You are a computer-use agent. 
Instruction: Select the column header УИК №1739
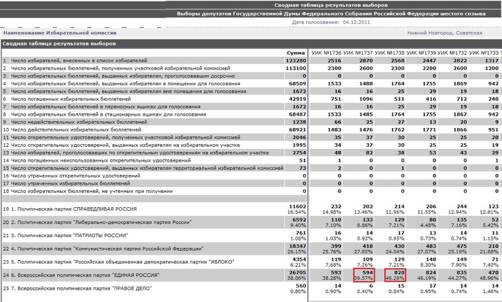tap(421, 53)
